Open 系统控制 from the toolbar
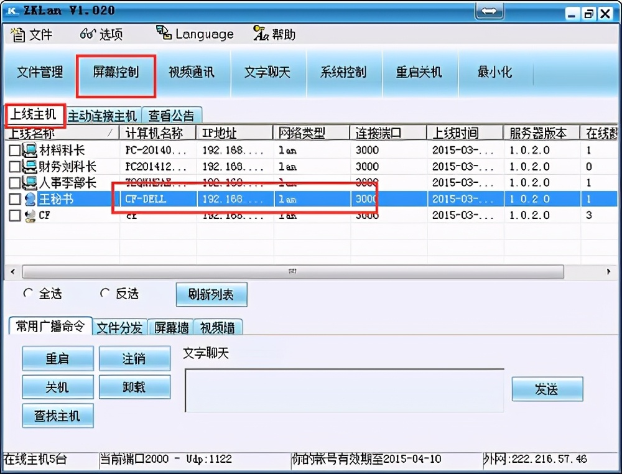 [x=344, y=72]
